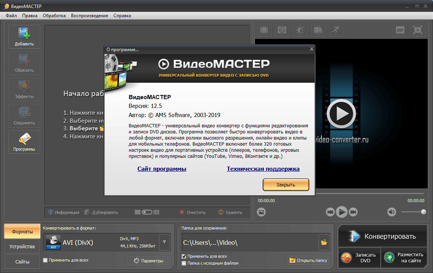Uncheck Применить для всех under the save folder

point(184,257)
